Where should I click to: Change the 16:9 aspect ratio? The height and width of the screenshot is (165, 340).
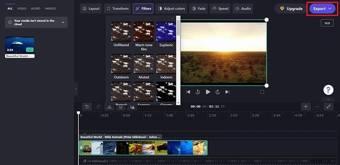[x=327, y=23]
